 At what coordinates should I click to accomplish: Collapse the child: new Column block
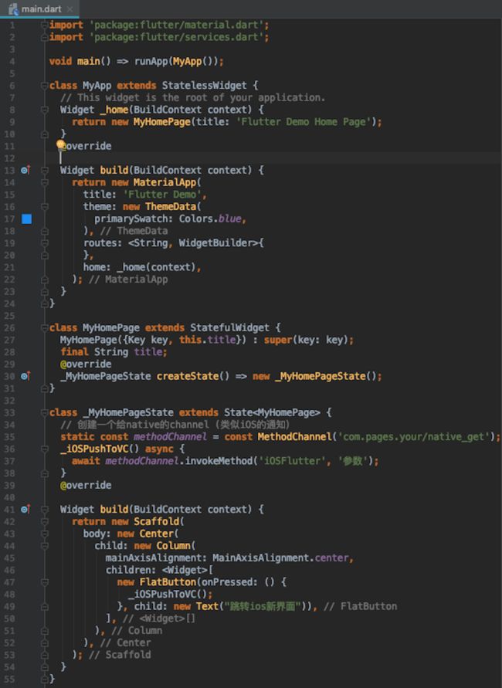click(x=44, y=546)
